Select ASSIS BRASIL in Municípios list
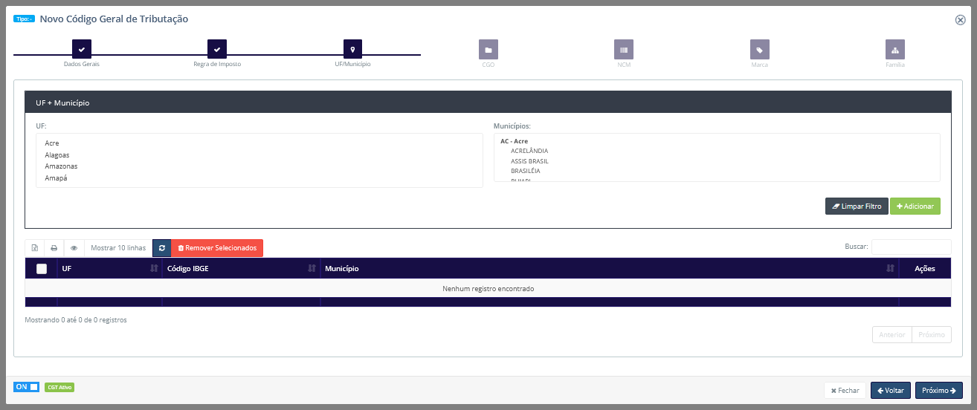Screen dimensions: 977x410 529,161
